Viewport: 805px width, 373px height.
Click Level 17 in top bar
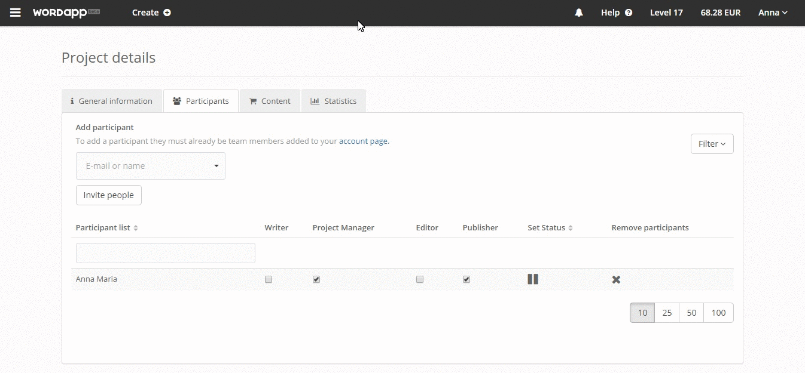(x=666, y=13)
